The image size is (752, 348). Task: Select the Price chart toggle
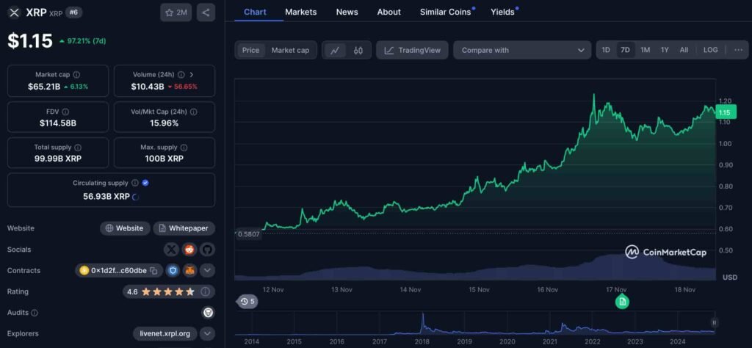pos(250,50)
